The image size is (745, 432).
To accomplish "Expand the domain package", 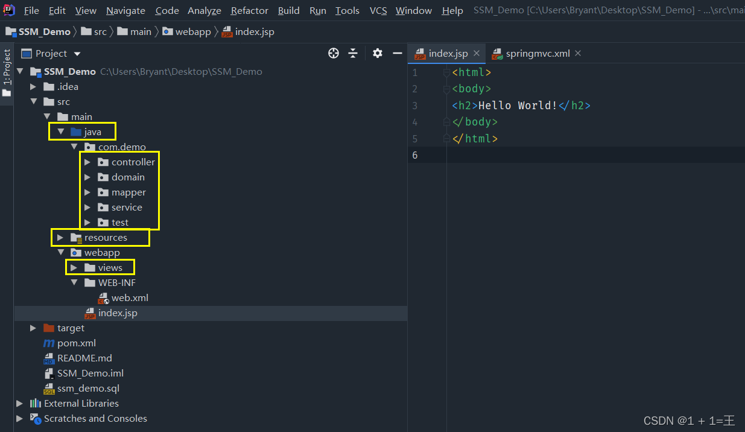I will point(87,177).
